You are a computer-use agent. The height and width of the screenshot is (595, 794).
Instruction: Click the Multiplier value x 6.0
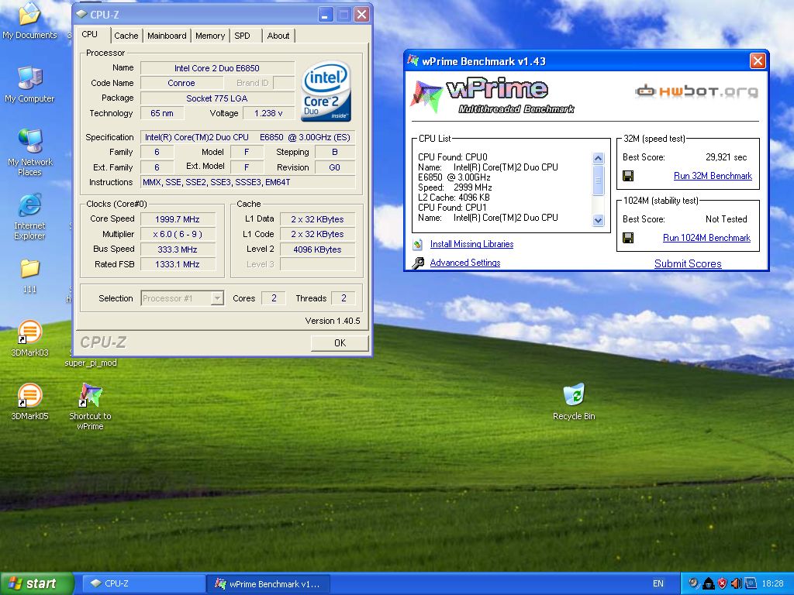[178, 234]
